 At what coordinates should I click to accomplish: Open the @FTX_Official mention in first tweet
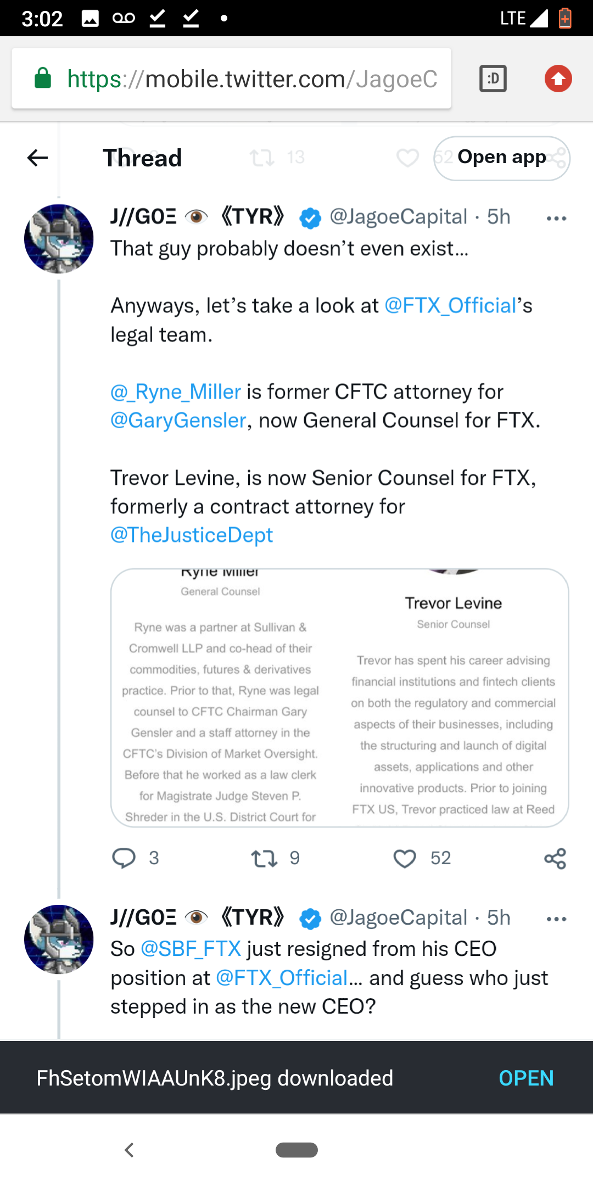click(x=450, y=305)
